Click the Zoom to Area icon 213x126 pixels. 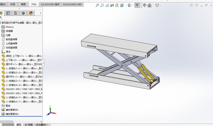coord(102,5)
